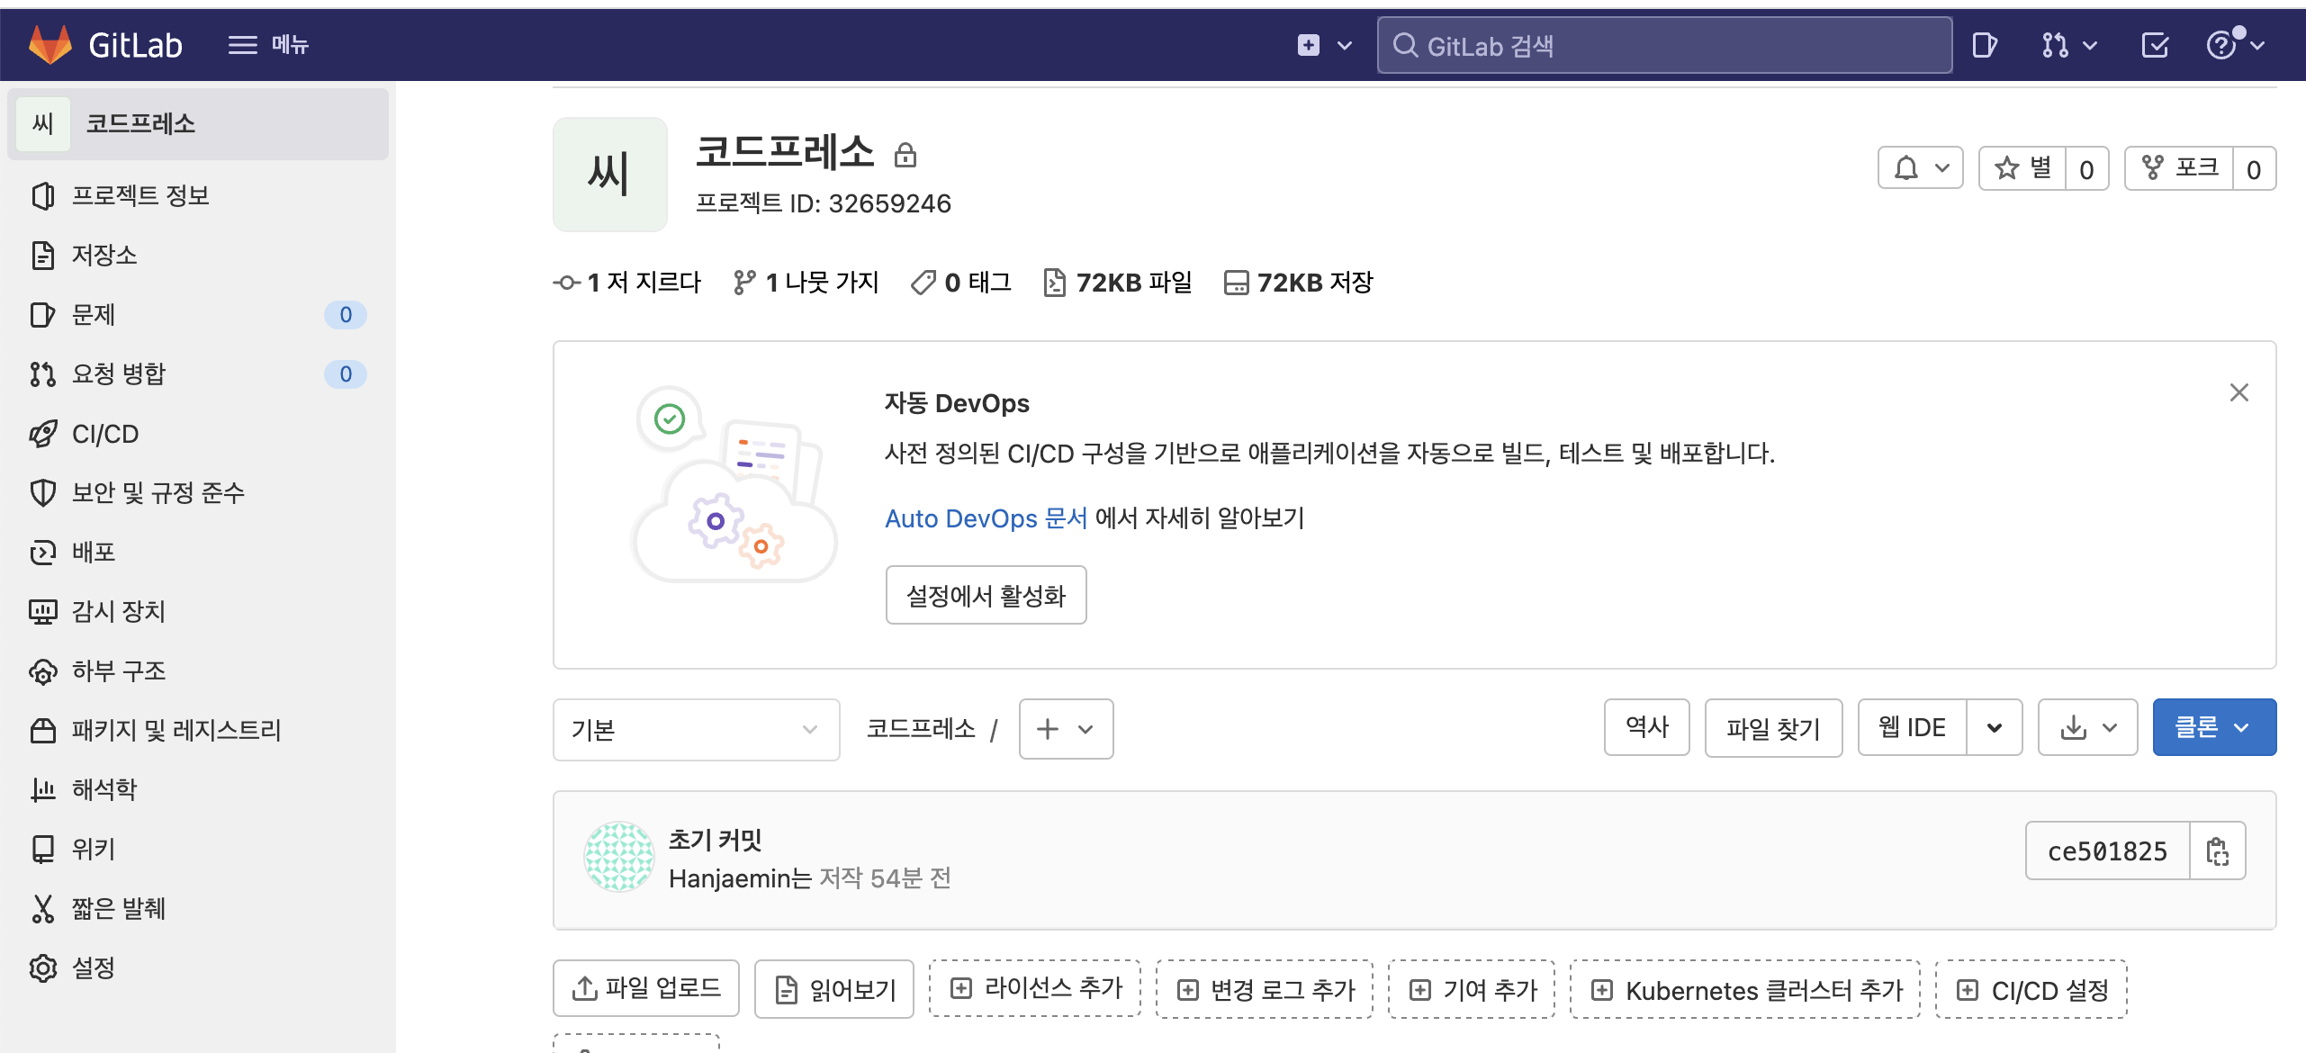Open the to-do list checkmark icon
The image size is (2306, 1053).
pos(2155,45)
